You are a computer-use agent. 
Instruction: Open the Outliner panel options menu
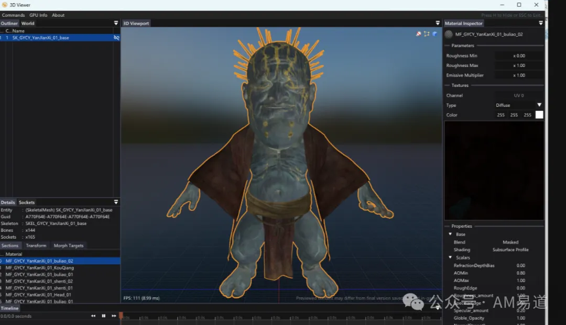[x=116, y=23]
